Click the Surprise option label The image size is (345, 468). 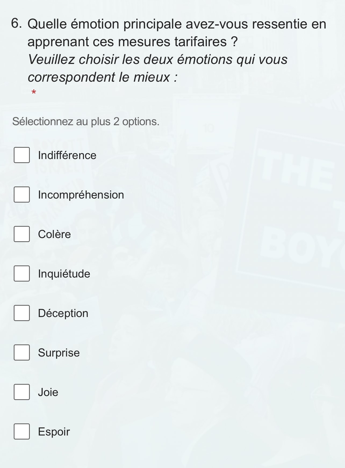[59, 353]
